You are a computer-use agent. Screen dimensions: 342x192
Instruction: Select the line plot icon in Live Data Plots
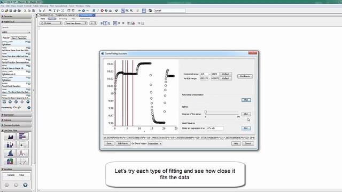(x=22, y=153)
